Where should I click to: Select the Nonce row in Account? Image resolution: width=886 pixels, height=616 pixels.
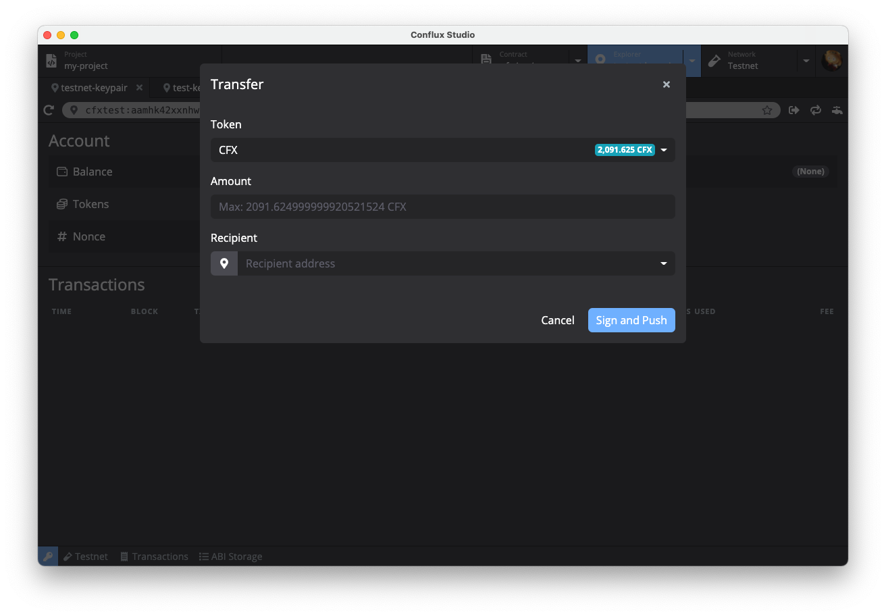click(443, 236)
